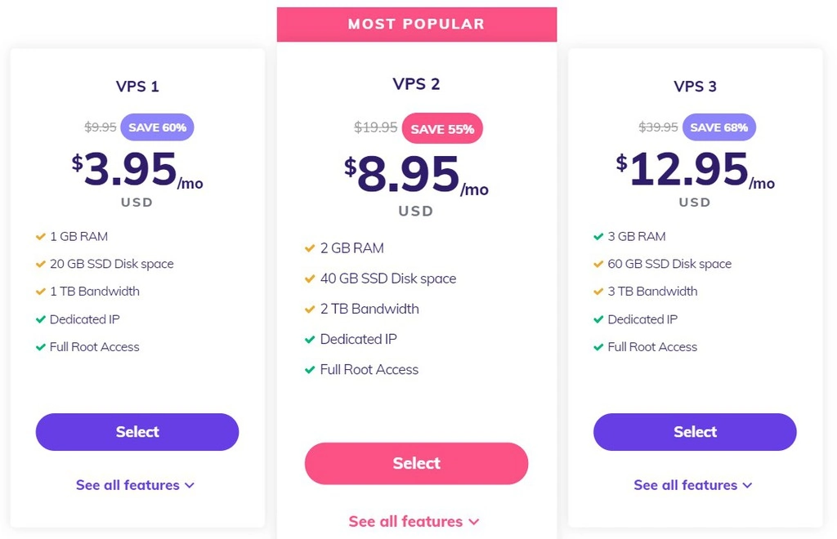Expand See all features under VPS 1
This screenshot has height=539, width=837.
click(136, 485)
